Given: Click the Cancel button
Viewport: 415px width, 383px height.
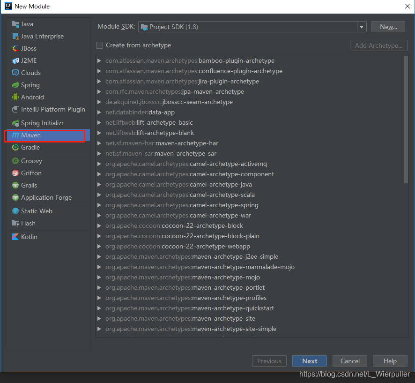Looking at the screenshot, I should pos(349,361).
